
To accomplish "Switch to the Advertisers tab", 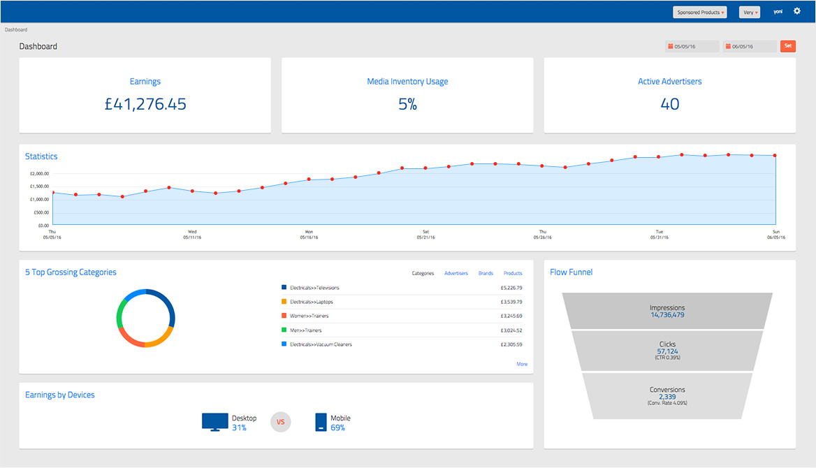I will coord(456,273).
